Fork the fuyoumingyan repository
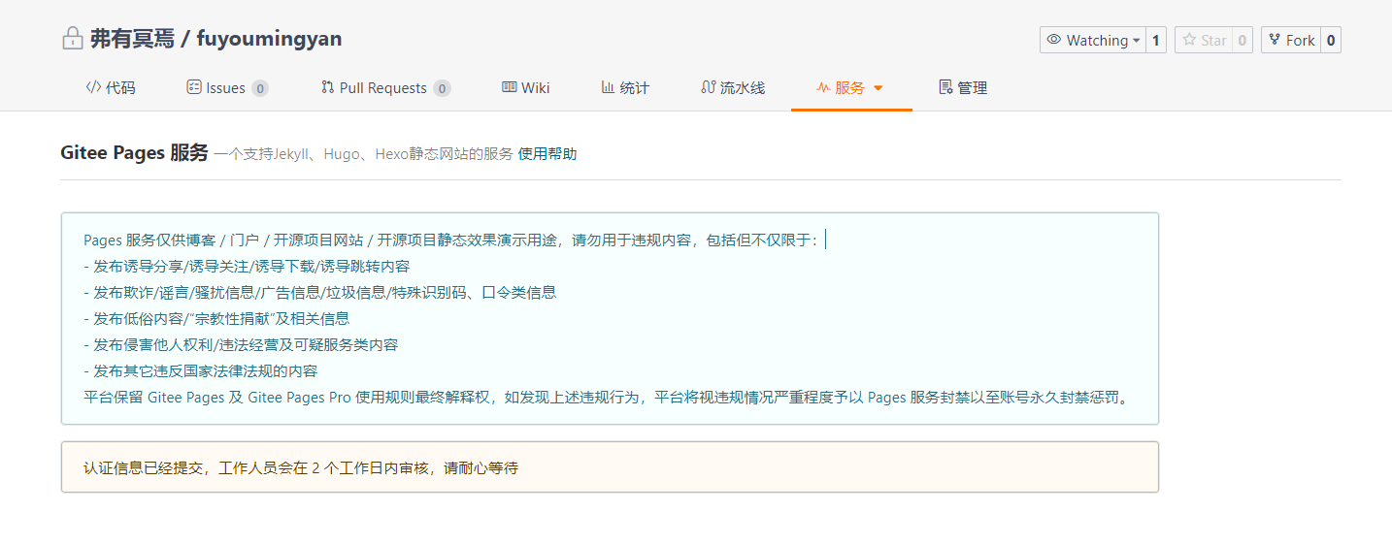 pyautogui.click(x=1290, y=40)
